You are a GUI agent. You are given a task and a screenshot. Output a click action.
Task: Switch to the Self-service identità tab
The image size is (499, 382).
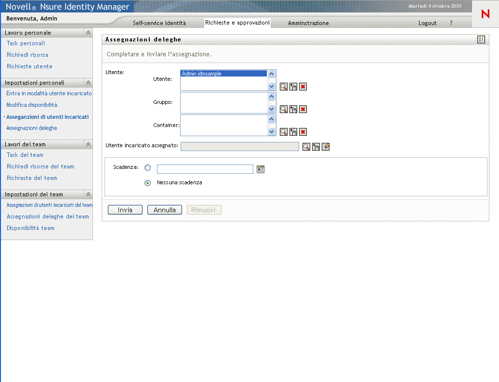point(159,23)
